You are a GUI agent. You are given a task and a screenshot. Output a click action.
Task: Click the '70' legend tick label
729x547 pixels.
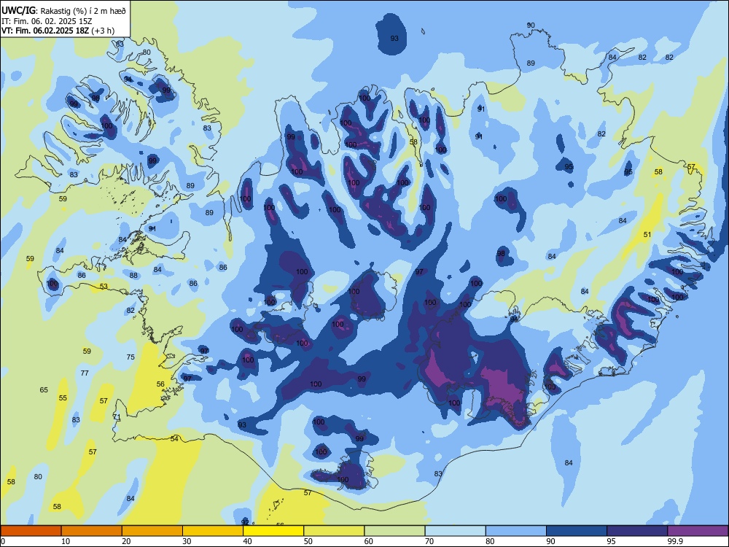(429, 541)
